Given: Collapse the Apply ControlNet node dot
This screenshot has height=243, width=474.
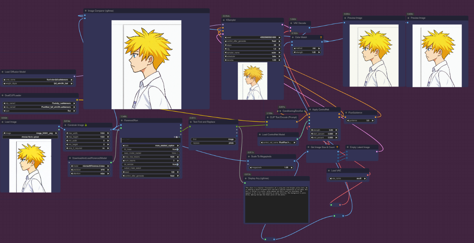Looking at the screenshot, I should pyautogui.click(x=310, y=110).
